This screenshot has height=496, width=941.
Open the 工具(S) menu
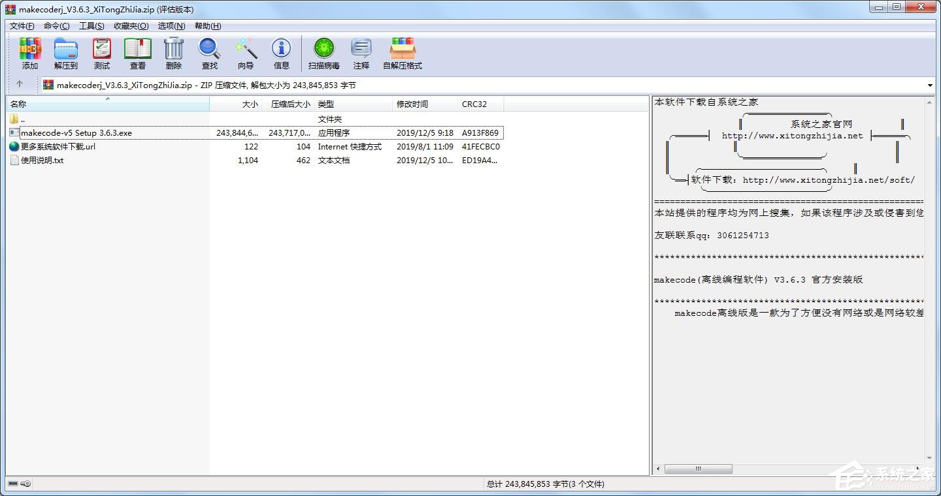(91, 26)
